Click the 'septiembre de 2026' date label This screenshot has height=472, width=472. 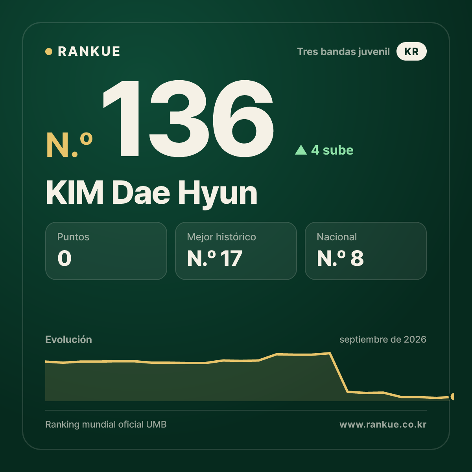[383, 339]
